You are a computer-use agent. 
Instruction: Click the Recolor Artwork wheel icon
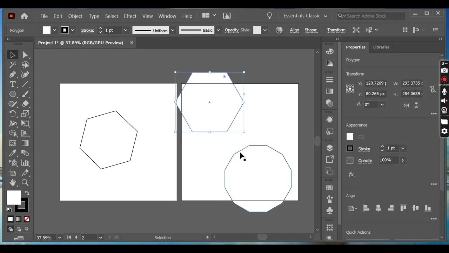click(279, 30)
